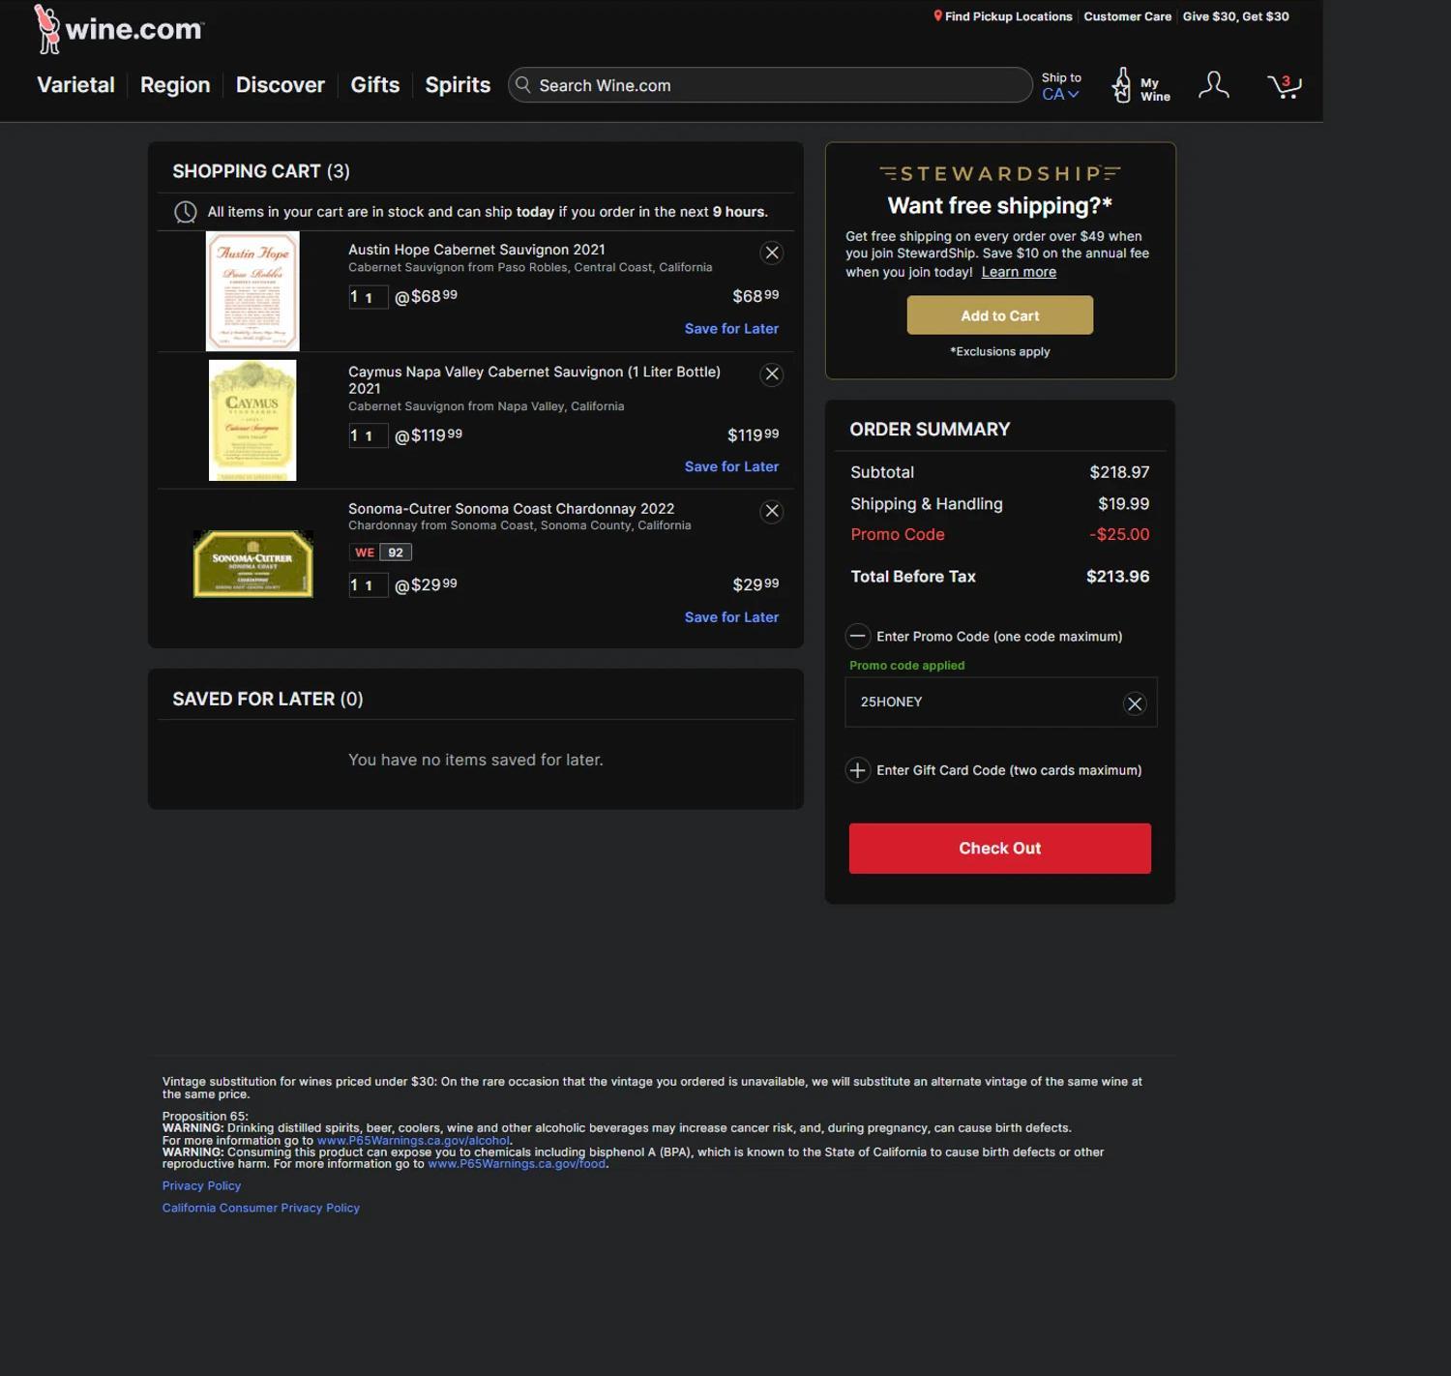Click Give $30, Get $30 link
Viewport: 1451px width, 1376px height.
(x=1235, y=16)
